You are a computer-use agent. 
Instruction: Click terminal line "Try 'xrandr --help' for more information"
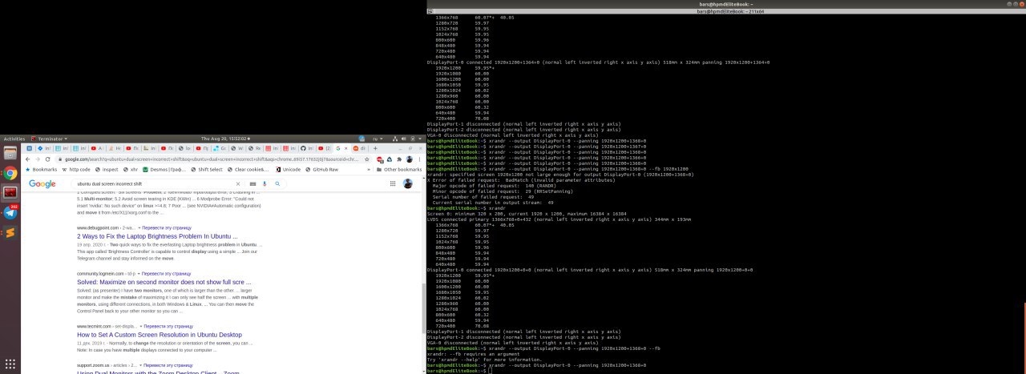click(484, 360)
